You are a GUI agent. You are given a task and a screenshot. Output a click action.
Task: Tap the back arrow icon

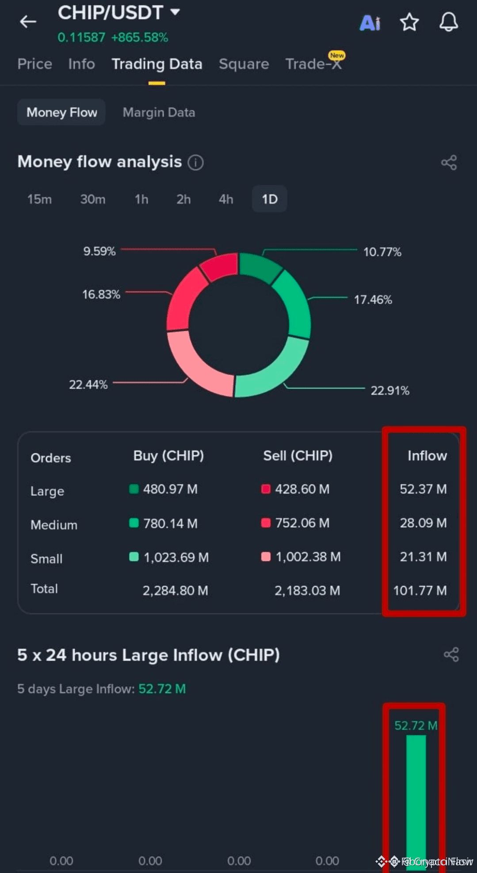28,22
